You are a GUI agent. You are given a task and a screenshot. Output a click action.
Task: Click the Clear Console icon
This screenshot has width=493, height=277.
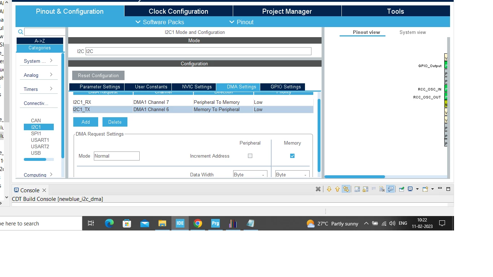coord(382,189)
